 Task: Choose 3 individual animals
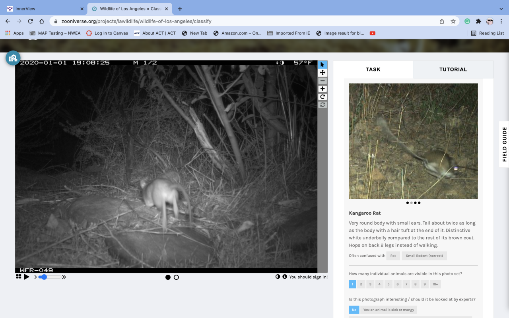click(370, 284)
